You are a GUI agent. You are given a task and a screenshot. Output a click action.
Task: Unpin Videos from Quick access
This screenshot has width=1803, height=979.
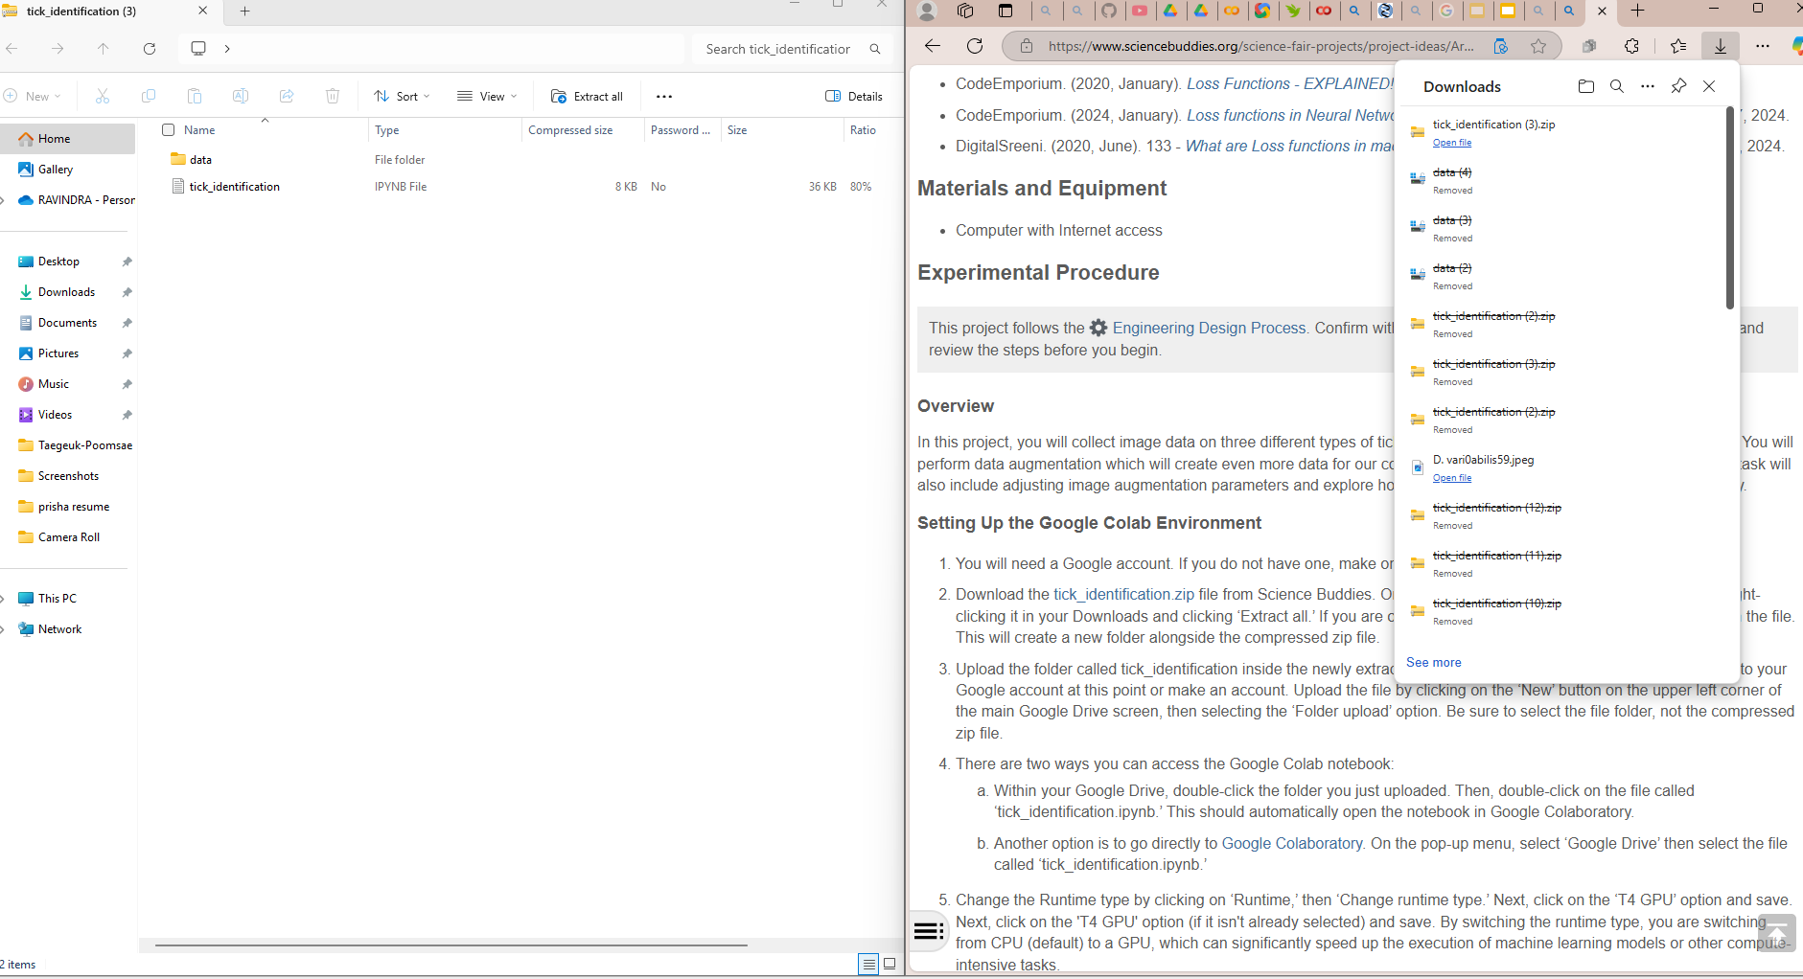tap(127, 415)
